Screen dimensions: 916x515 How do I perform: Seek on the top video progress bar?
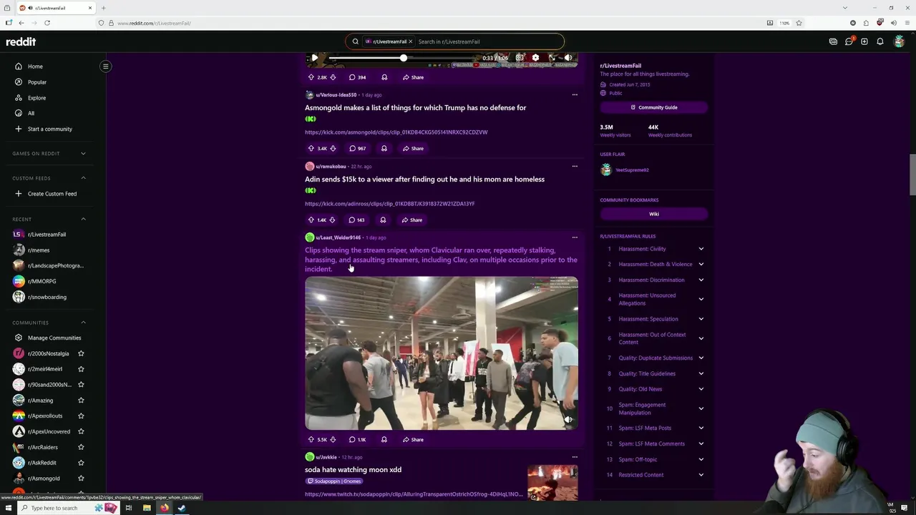pyautogui.click(x=403, y=58)
